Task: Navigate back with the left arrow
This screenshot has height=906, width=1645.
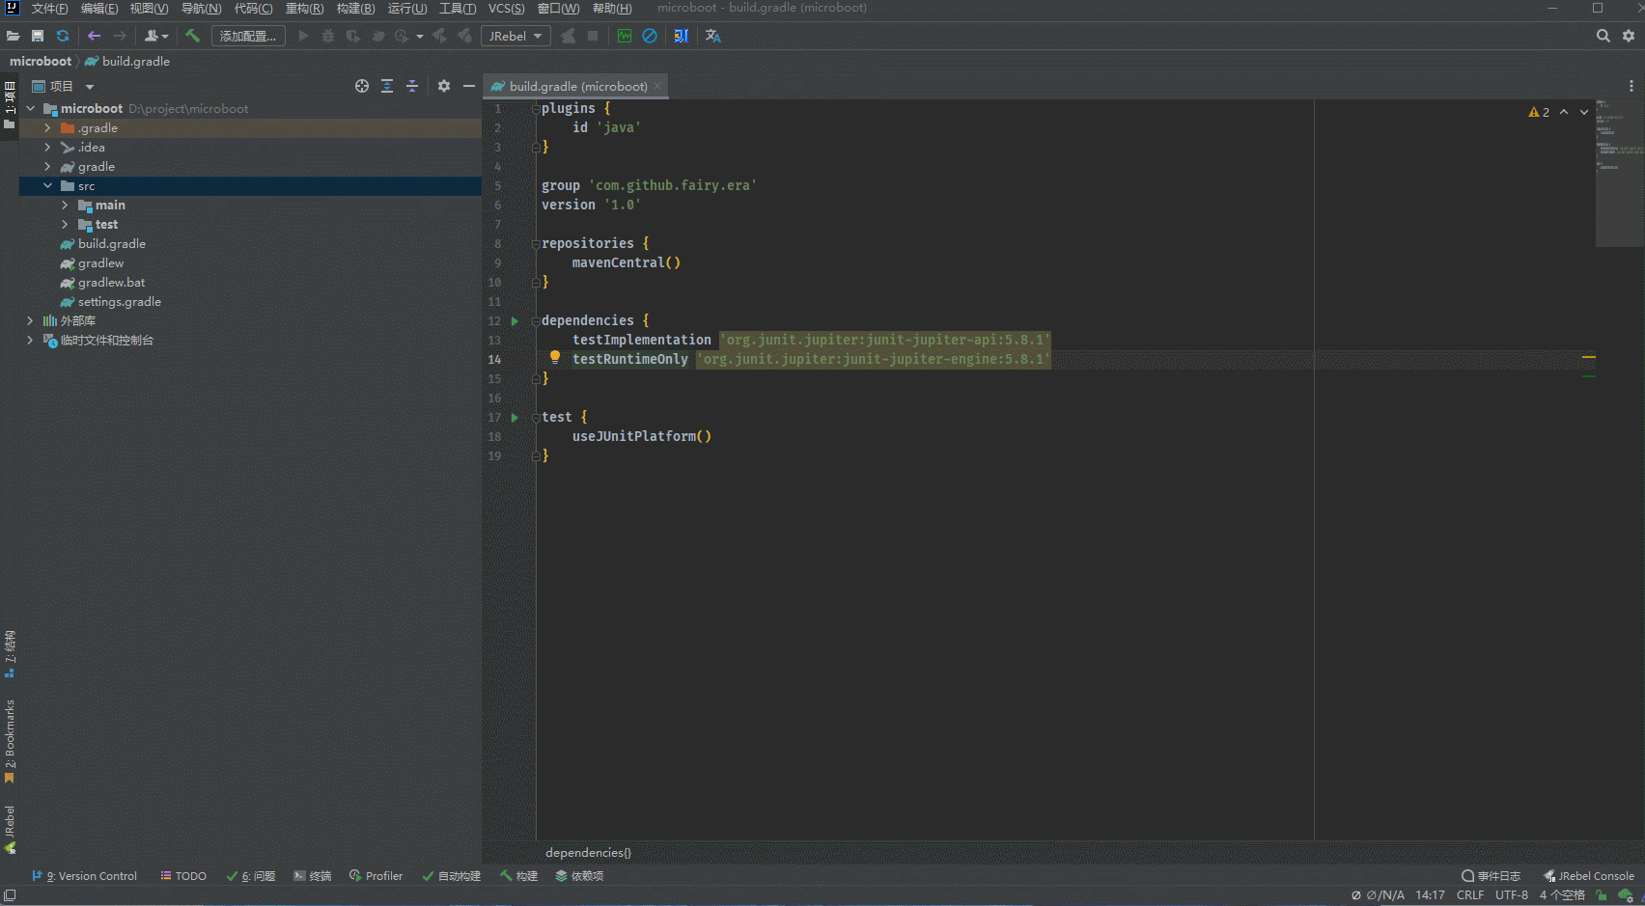Action: (94, 36)
